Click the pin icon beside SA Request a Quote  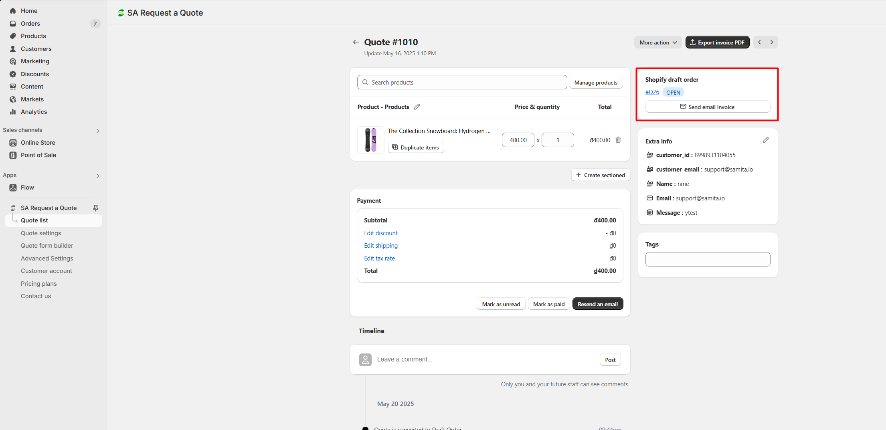(x=96, y=208)
